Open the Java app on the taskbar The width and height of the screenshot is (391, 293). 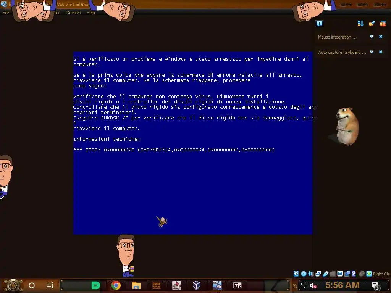coord(176,285)
